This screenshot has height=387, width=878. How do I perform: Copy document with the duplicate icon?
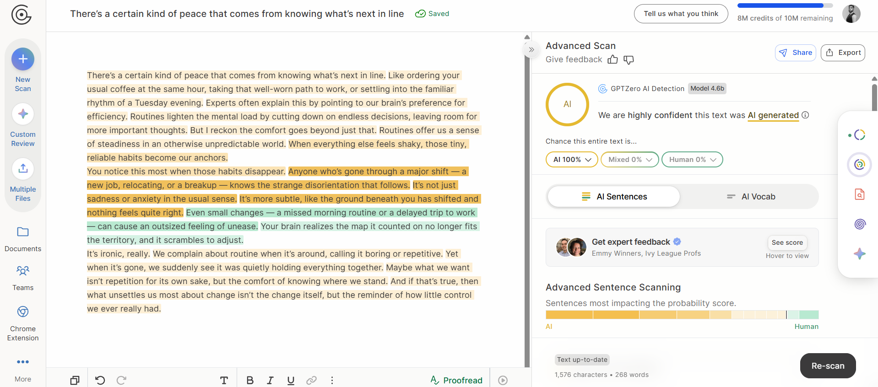click(75, 380)
